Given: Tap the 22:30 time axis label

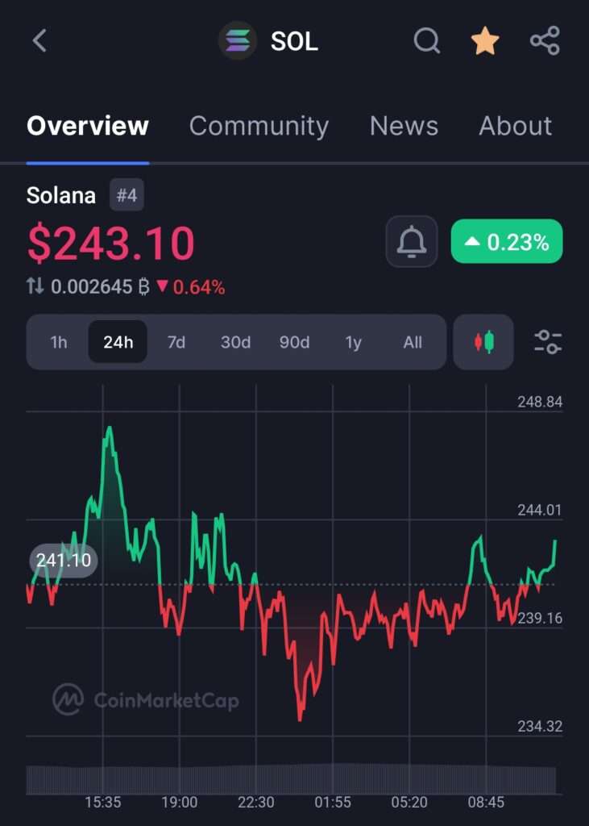Looking at the screenshot, I should [x=255, y=803].
